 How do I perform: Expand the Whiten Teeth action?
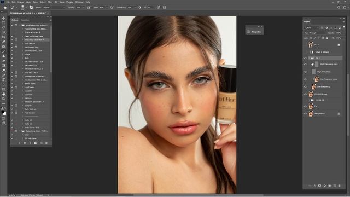click(x=22, y=84)
